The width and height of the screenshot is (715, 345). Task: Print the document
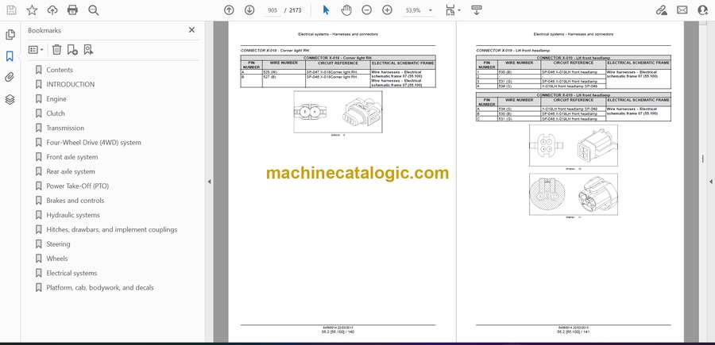coord(72,10)
